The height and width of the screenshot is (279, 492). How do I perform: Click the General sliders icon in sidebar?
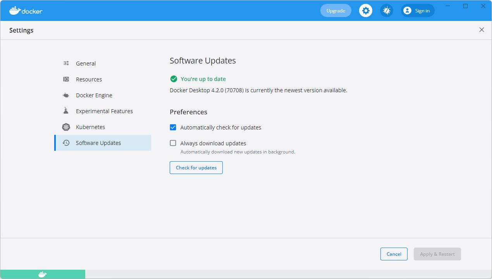point(65,63)
